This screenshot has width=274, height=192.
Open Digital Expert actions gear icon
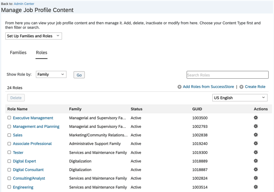(x=256, y=161)
